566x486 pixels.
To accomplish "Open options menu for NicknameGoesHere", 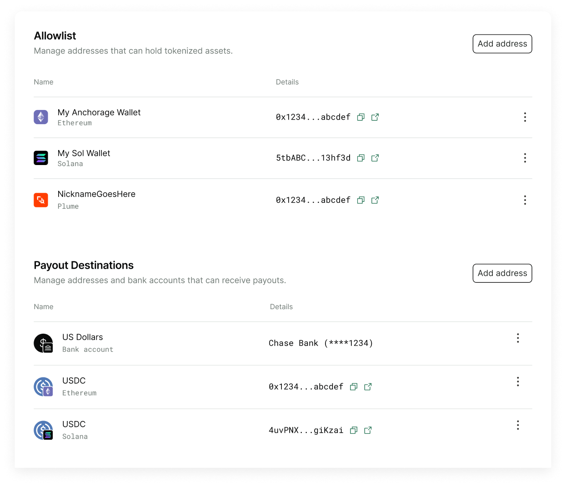I will coord(525,200).
